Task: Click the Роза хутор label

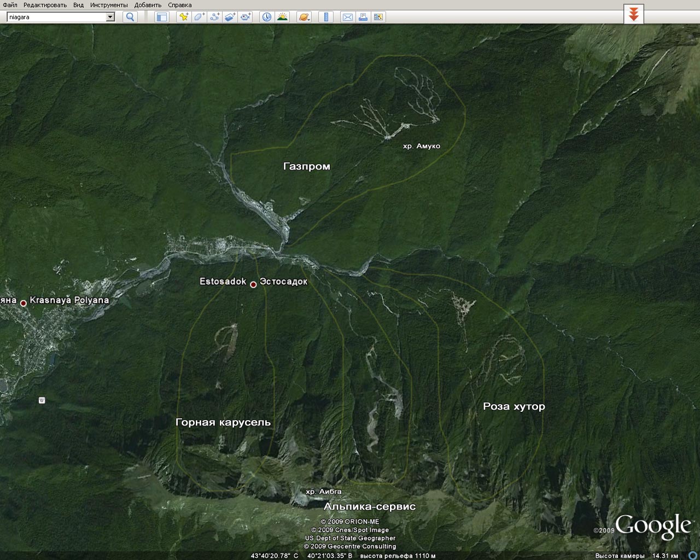Action: [x=514, y=406]
